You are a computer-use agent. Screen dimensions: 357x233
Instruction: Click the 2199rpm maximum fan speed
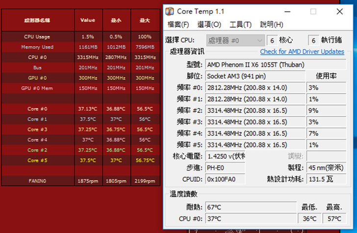[x=145, y=181]
